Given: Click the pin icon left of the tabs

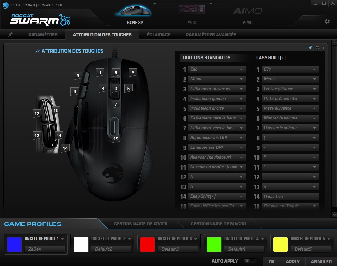Looking at the screenshot, I should tap(10, 35).
